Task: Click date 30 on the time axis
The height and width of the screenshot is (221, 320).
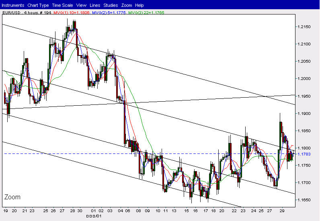Action: coord(80,211)
